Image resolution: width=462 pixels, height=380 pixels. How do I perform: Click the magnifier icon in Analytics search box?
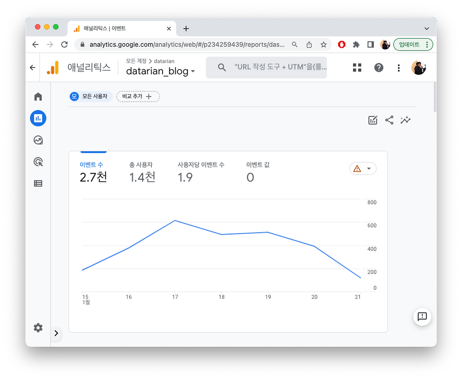click(222, 67)
